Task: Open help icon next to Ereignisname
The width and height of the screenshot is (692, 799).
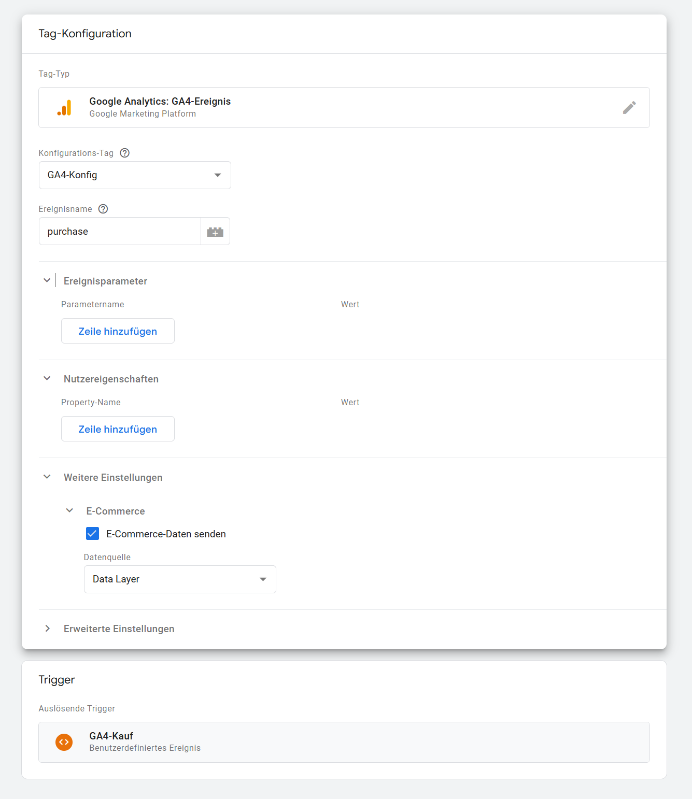Action: [x=103, y=209]
